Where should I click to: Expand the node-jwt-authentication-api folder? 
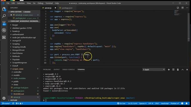coord(24,38)
